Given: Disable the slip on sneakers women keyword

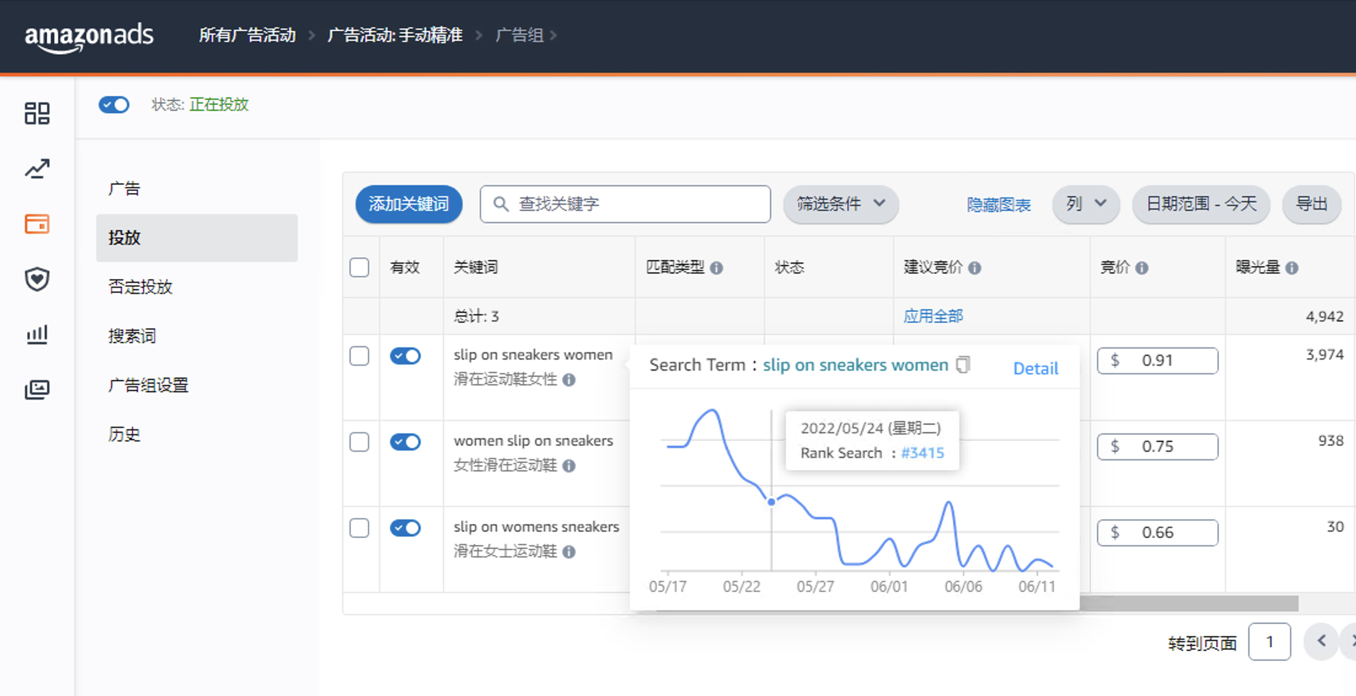Looking at the screenshot, I should coord(405,355).
